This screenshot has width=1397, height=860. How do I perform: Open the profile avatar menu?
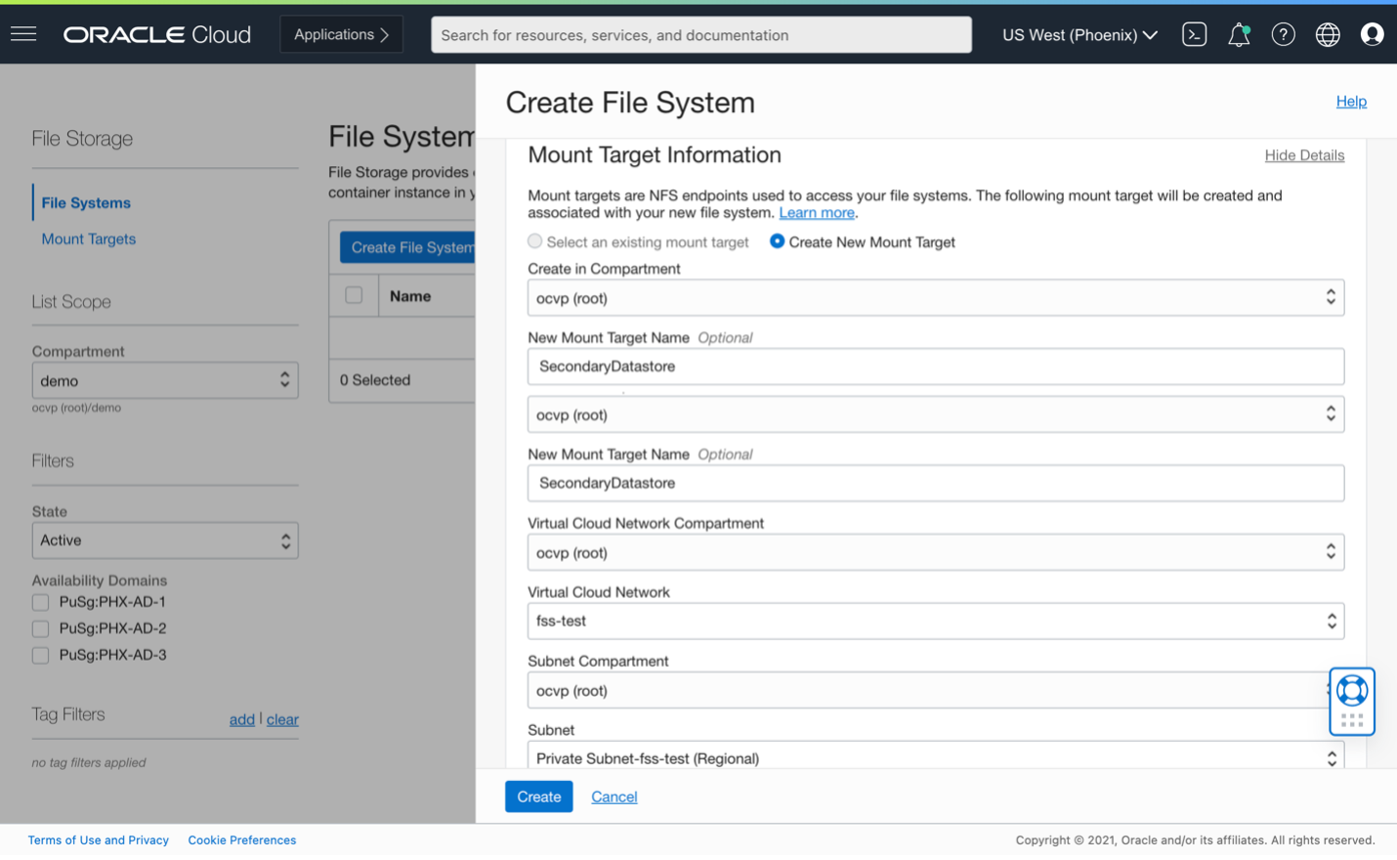pos(1372,34)
